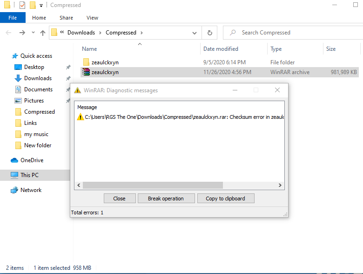The width and height of the screenshot is (363, 274).
Task: Close WinRAR Diagnostic messages with X
Action: [277, 90]
